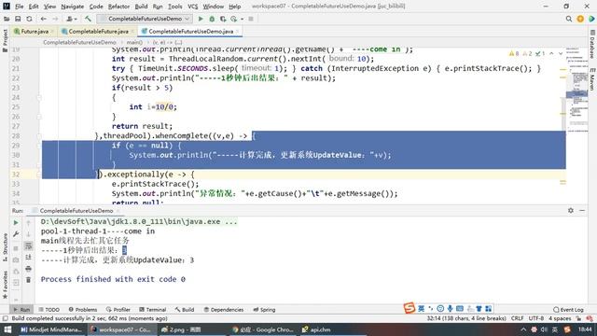Click the Rerun green arrow in the Run panel
Screen dimensions: 597x336
click(x=16, y=222)
